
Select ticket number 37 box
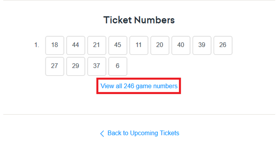pyautogui.click(x=97, y=66)
